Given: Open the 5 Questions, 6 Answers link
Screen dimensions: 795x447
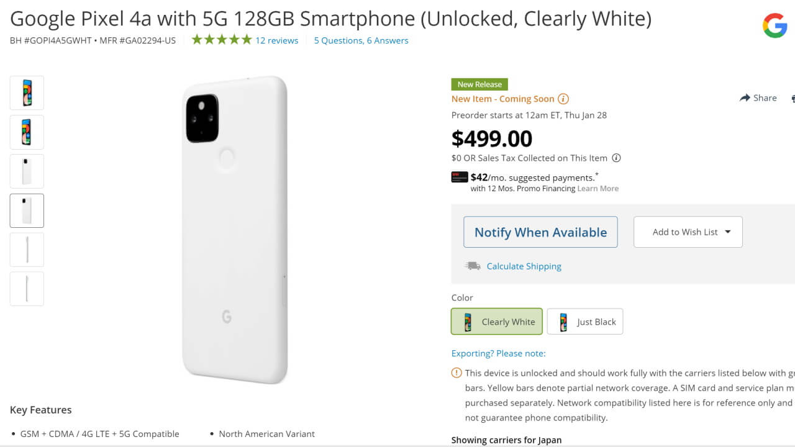Looking at the screenshot, I should pos(361,40).
